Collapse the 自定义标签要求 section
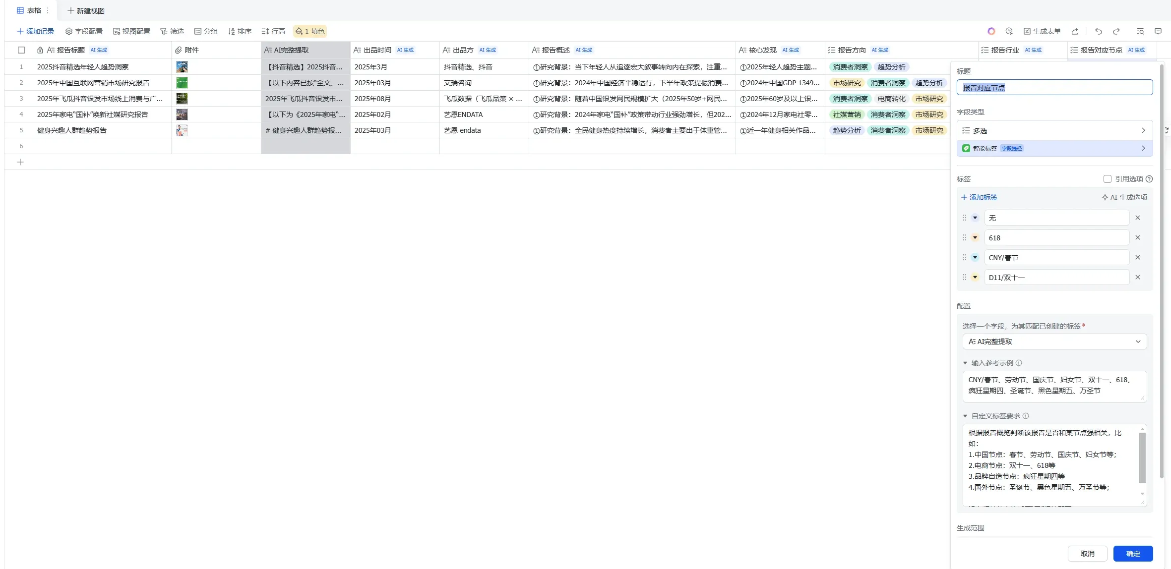Viewport: 1171px width, 569px height. point(965,415)
